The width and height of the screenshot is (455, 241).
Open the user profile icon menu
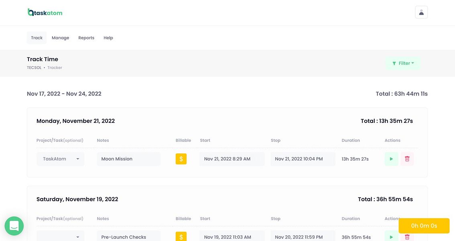click(421, 12)
